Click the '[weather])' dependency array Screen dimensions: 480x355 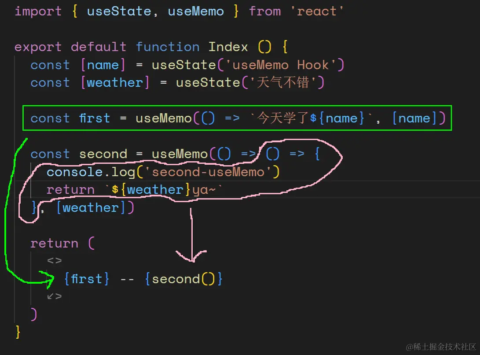(x=95, y=208)
